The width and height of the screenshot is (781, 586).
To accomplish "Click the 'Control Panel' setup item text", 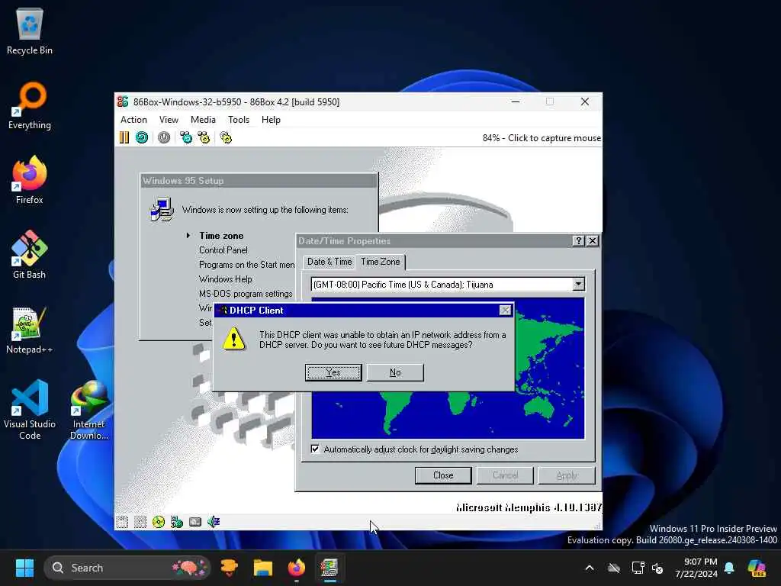I will (223, 250).
